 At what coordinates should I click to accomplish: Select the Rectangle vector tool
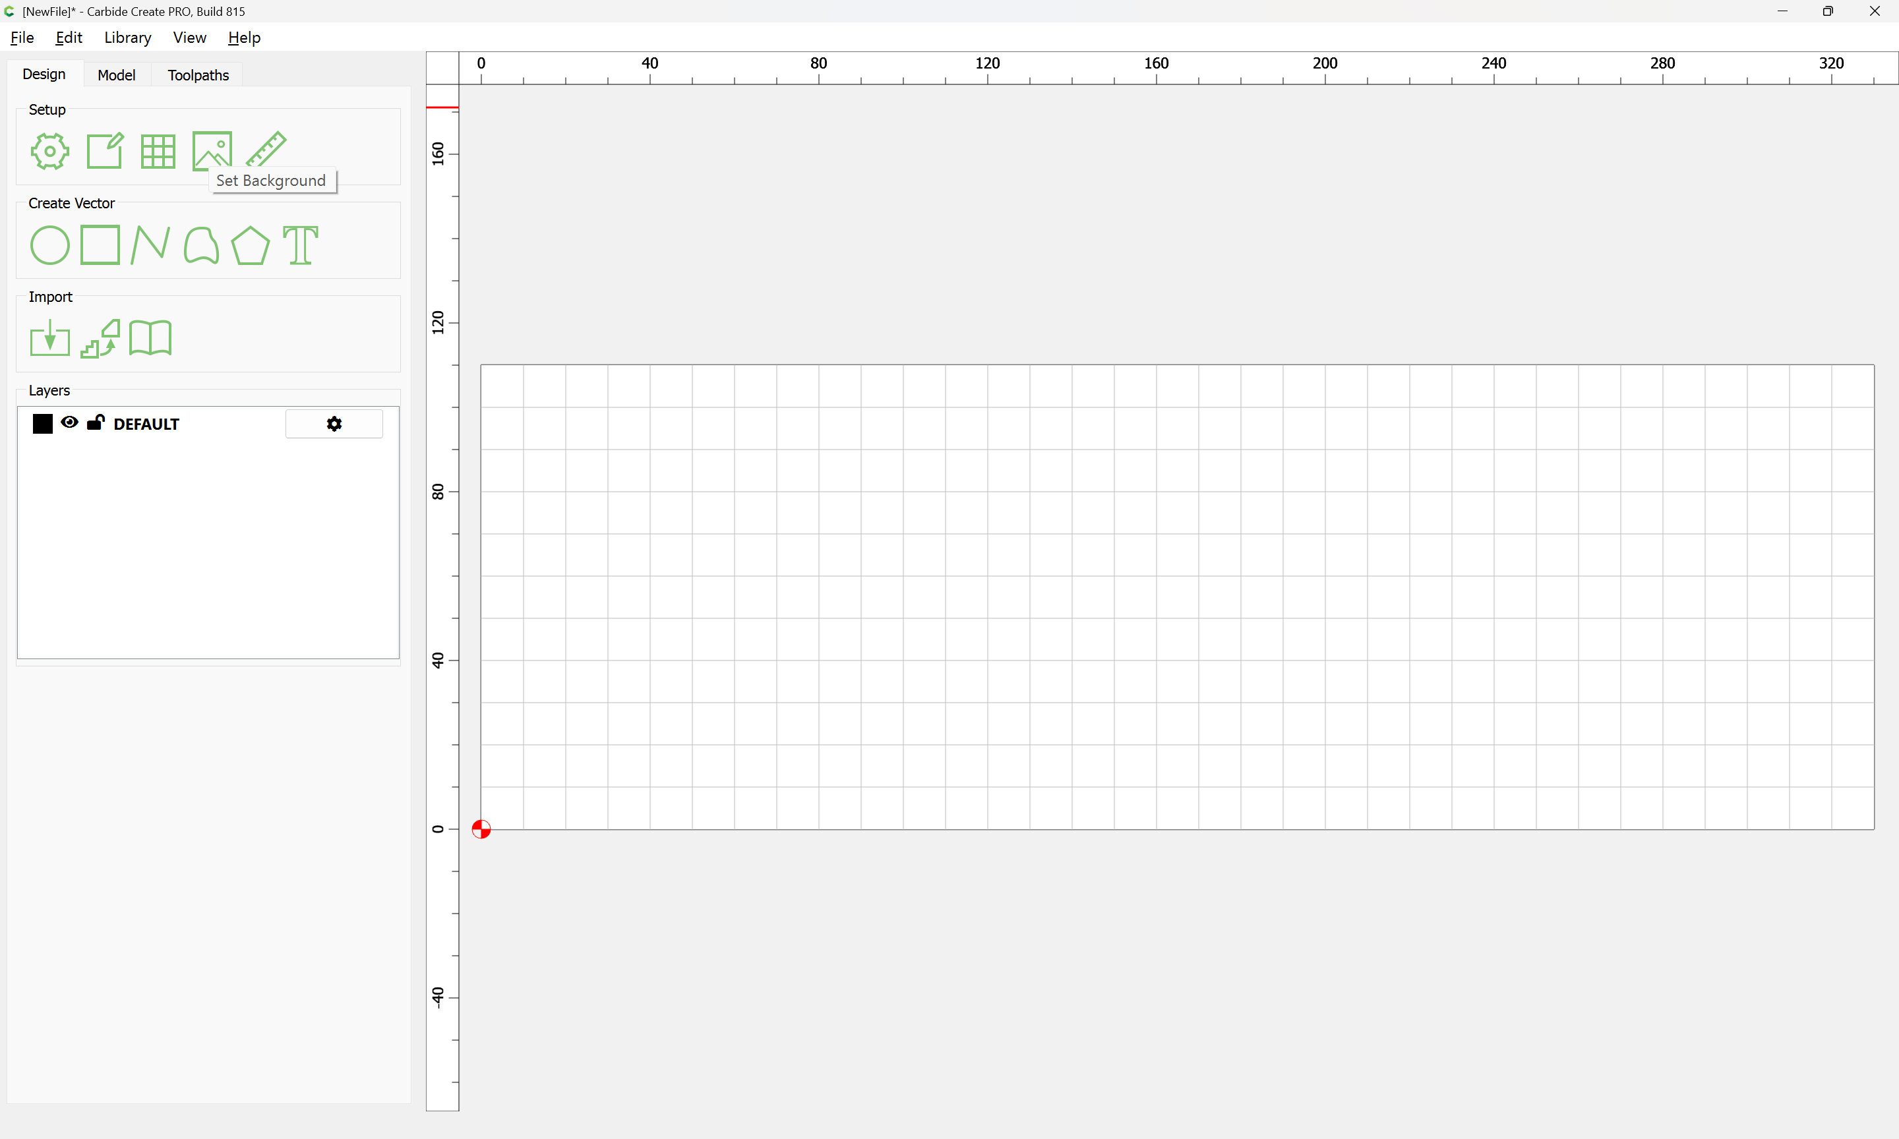coord(100,245)
